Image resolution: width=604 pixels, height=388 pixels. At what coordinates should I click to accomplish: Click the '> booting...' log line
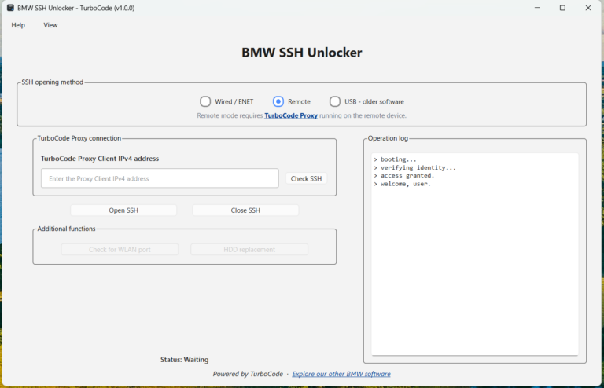[x=395, y=159]
